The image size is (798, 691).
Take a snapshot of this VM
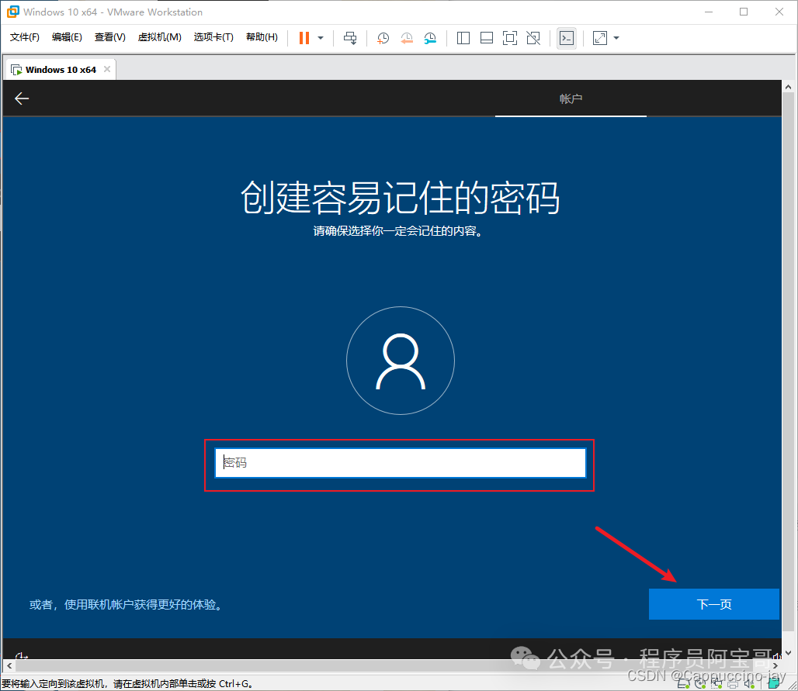click(x=383, y=38)
